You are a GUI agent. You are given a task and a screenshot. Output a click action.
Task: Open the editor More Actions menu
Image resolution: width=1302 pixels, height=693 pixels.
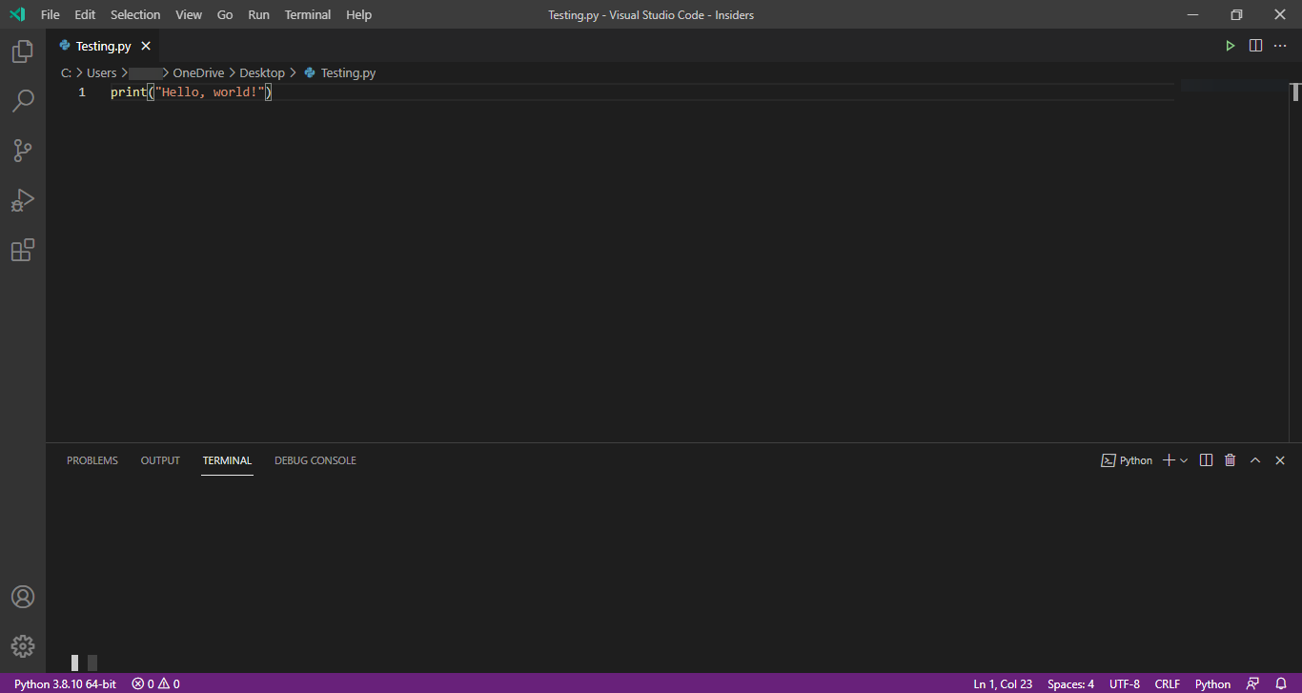point(1280,45)
